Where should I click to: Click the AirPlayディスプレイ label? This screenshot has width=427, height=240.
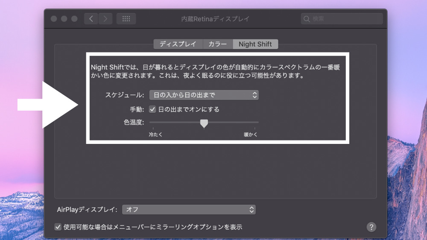(x=87, y=210)
